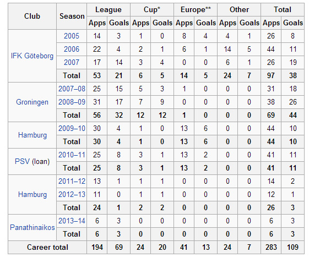Open the 2011–12 season link
Viewport: 320px width, 263px height.
pyautogui.click(x=72, y=181)
